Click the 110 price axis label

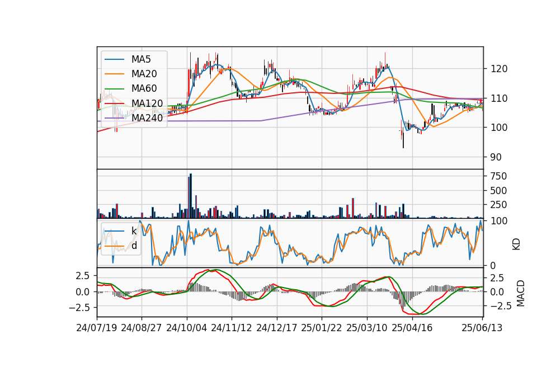click(499, 98)
